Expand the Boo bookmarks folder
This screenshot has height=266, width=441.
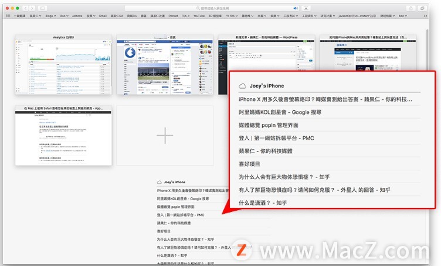pyautogui.click(x=64, y=16)
